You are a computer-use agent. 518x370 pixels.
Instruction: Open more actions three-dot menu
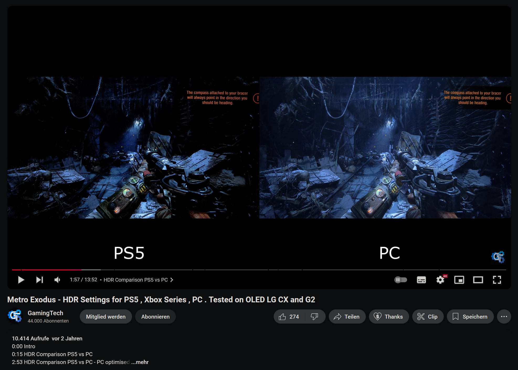coord(504,317)
